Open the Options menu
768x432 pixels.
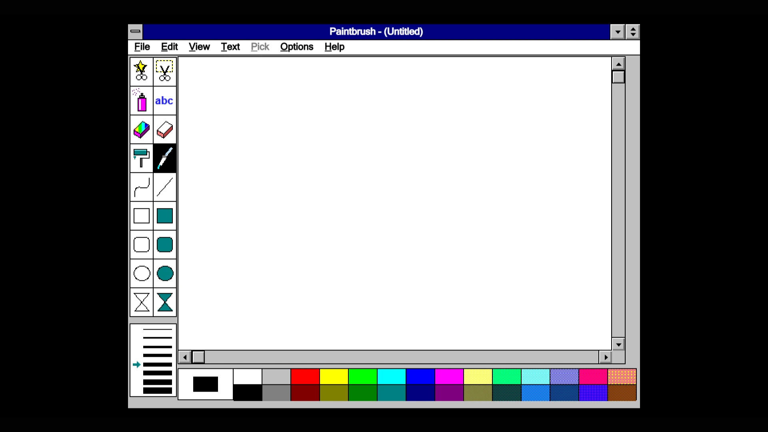297,47
